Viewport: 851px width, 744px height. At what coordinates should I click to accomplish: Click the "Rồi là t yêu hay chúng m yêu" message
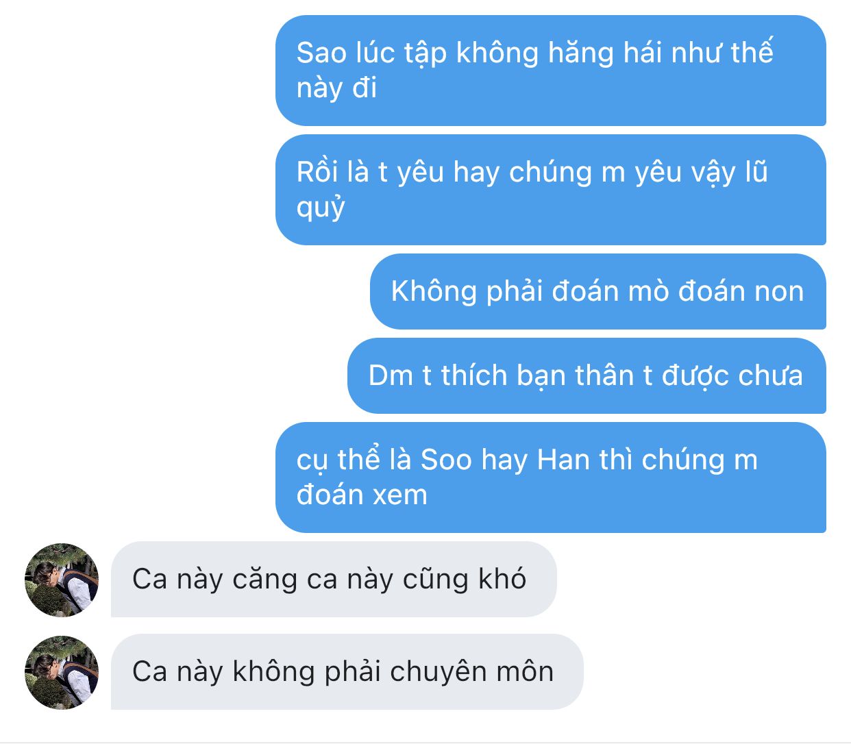[x=551, y=190]
